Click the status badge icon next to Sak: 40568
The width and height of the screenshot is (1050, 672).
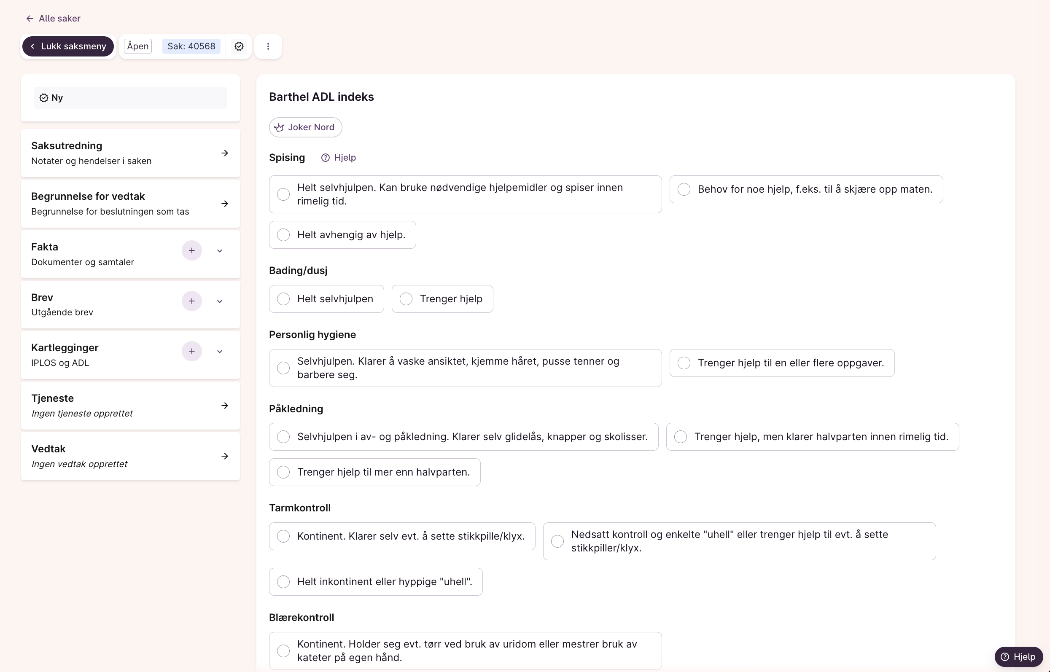point(239,46)
